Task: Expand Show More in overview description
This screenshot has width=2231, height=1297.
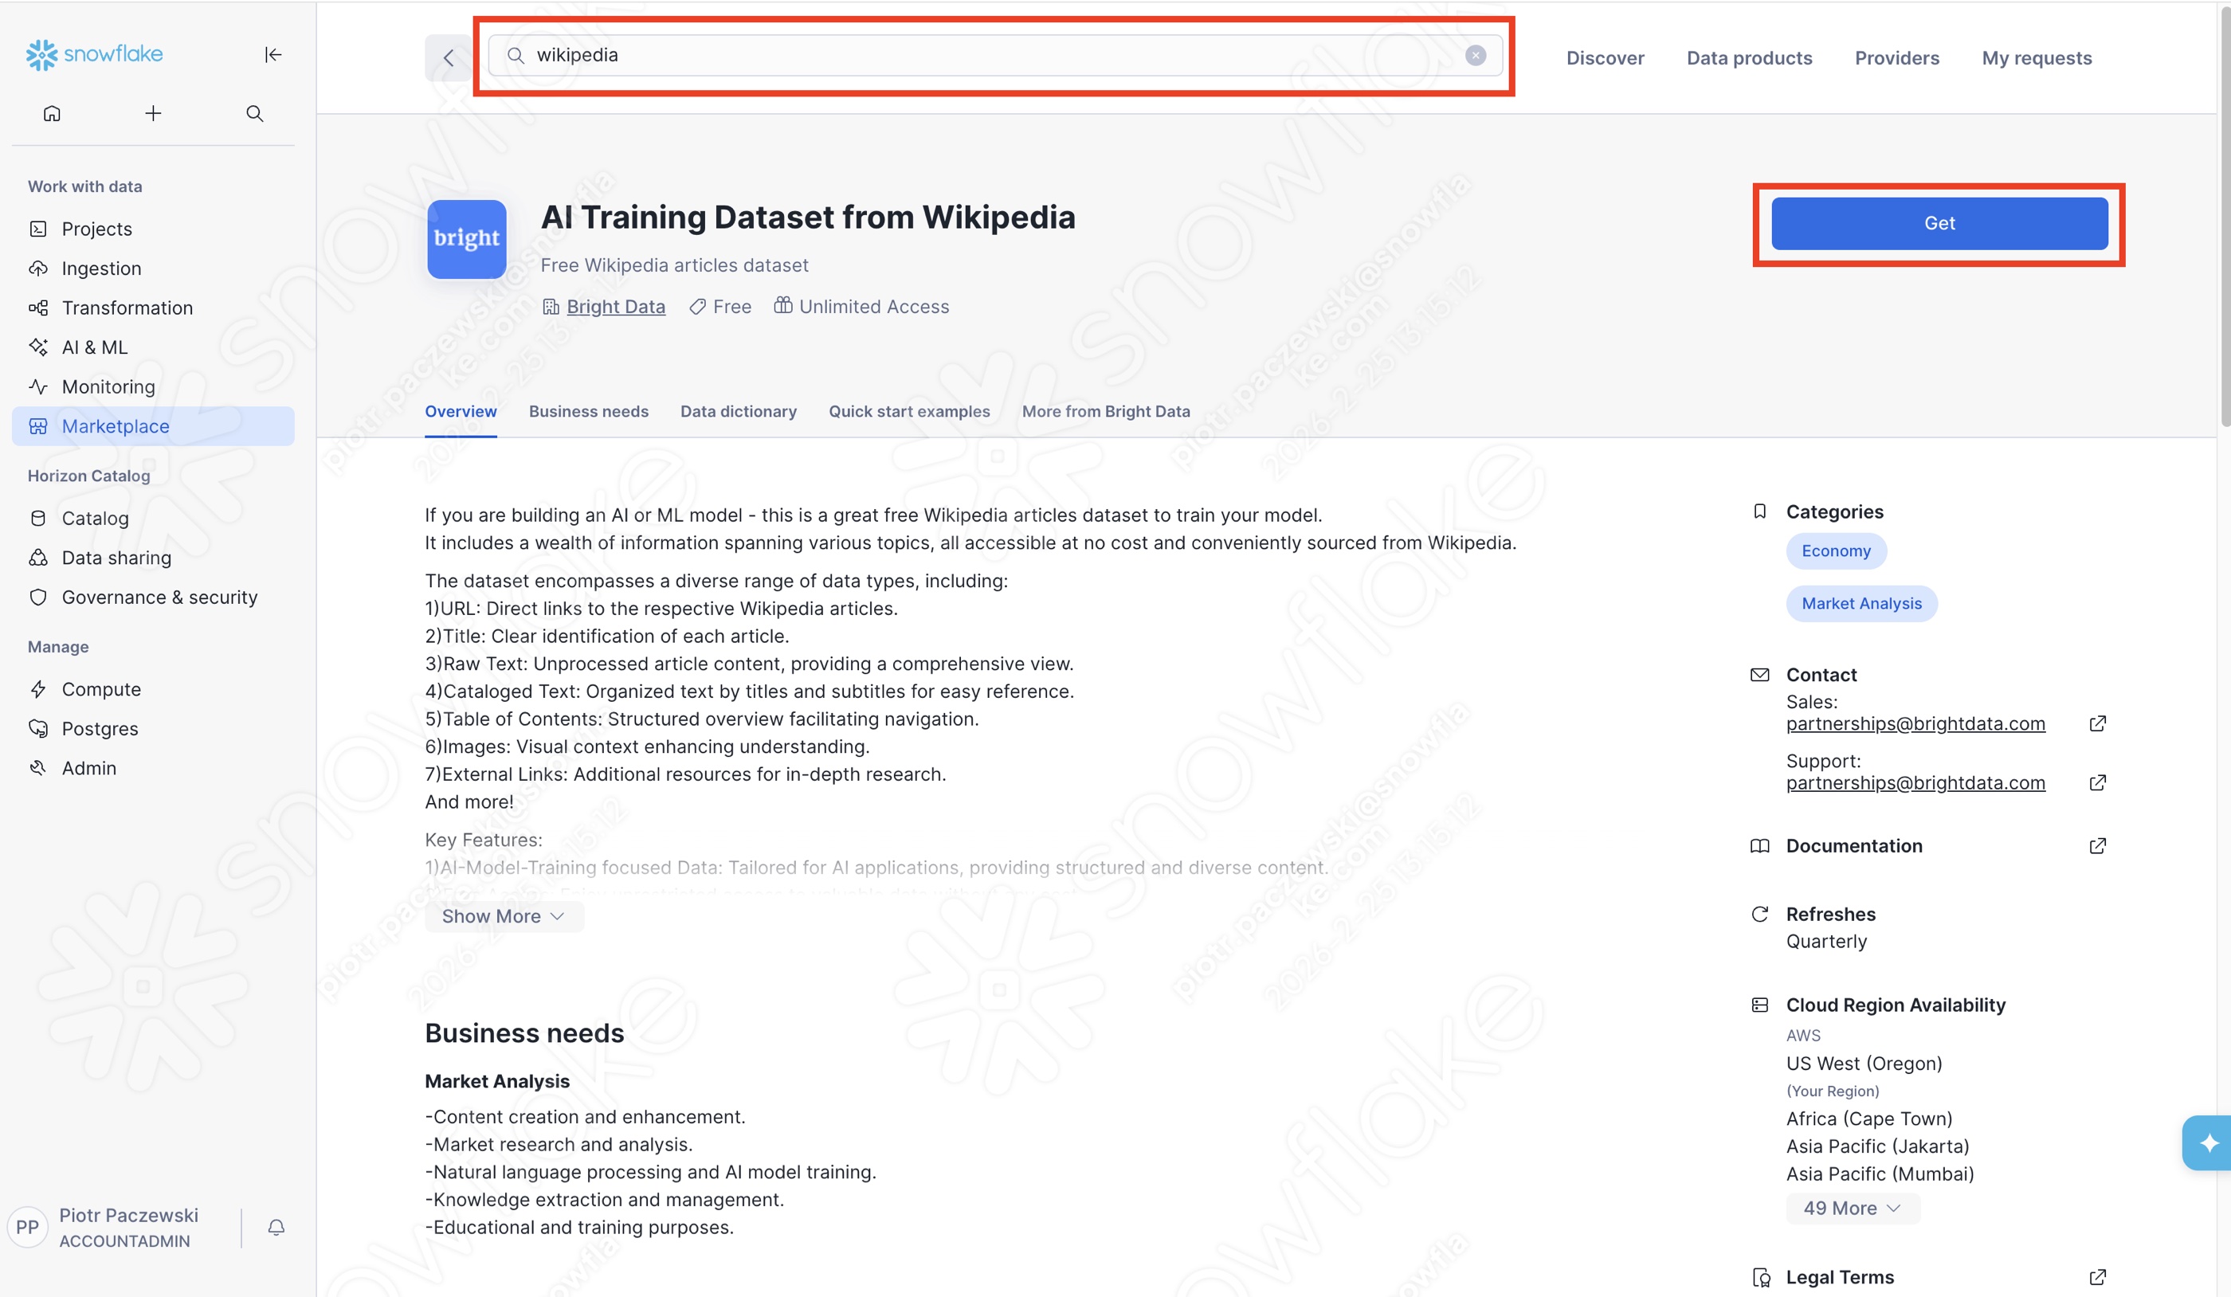Action: [x=503, y=916]
